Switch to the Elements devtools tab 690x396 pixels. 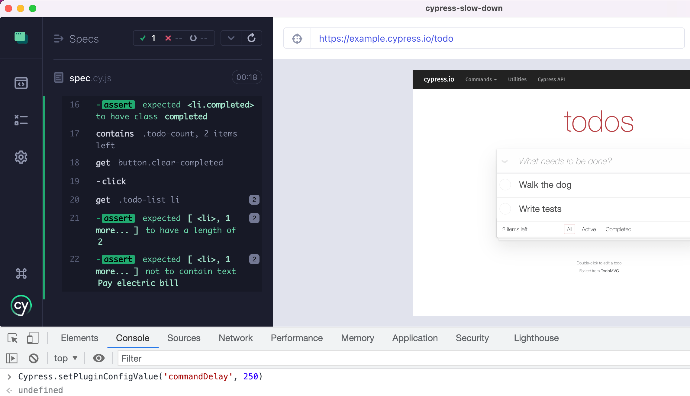click(79, 338)
